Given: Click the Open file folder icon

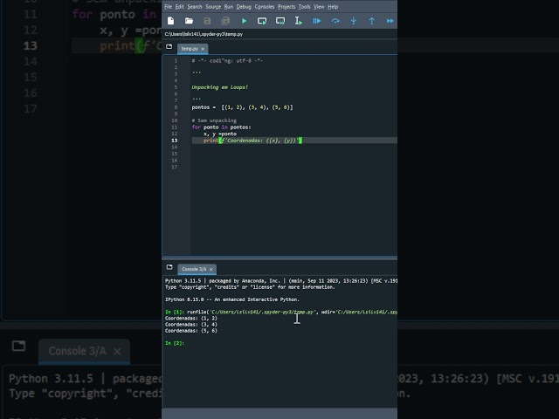Looking at the screenshot, I should pos(189,21).
